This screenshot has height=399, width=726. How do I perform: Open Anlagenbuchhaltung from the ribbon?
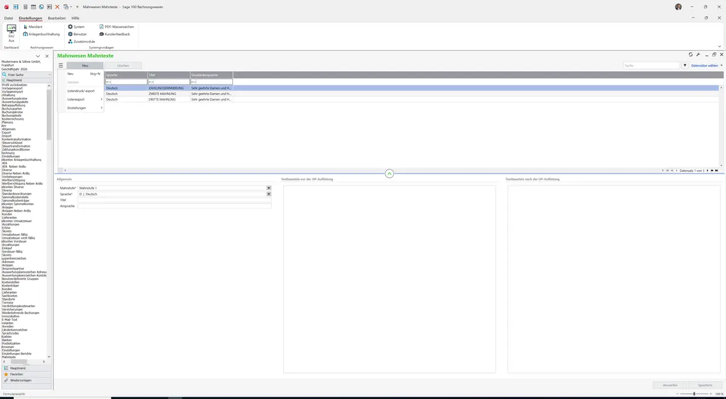tap(41, 34)
